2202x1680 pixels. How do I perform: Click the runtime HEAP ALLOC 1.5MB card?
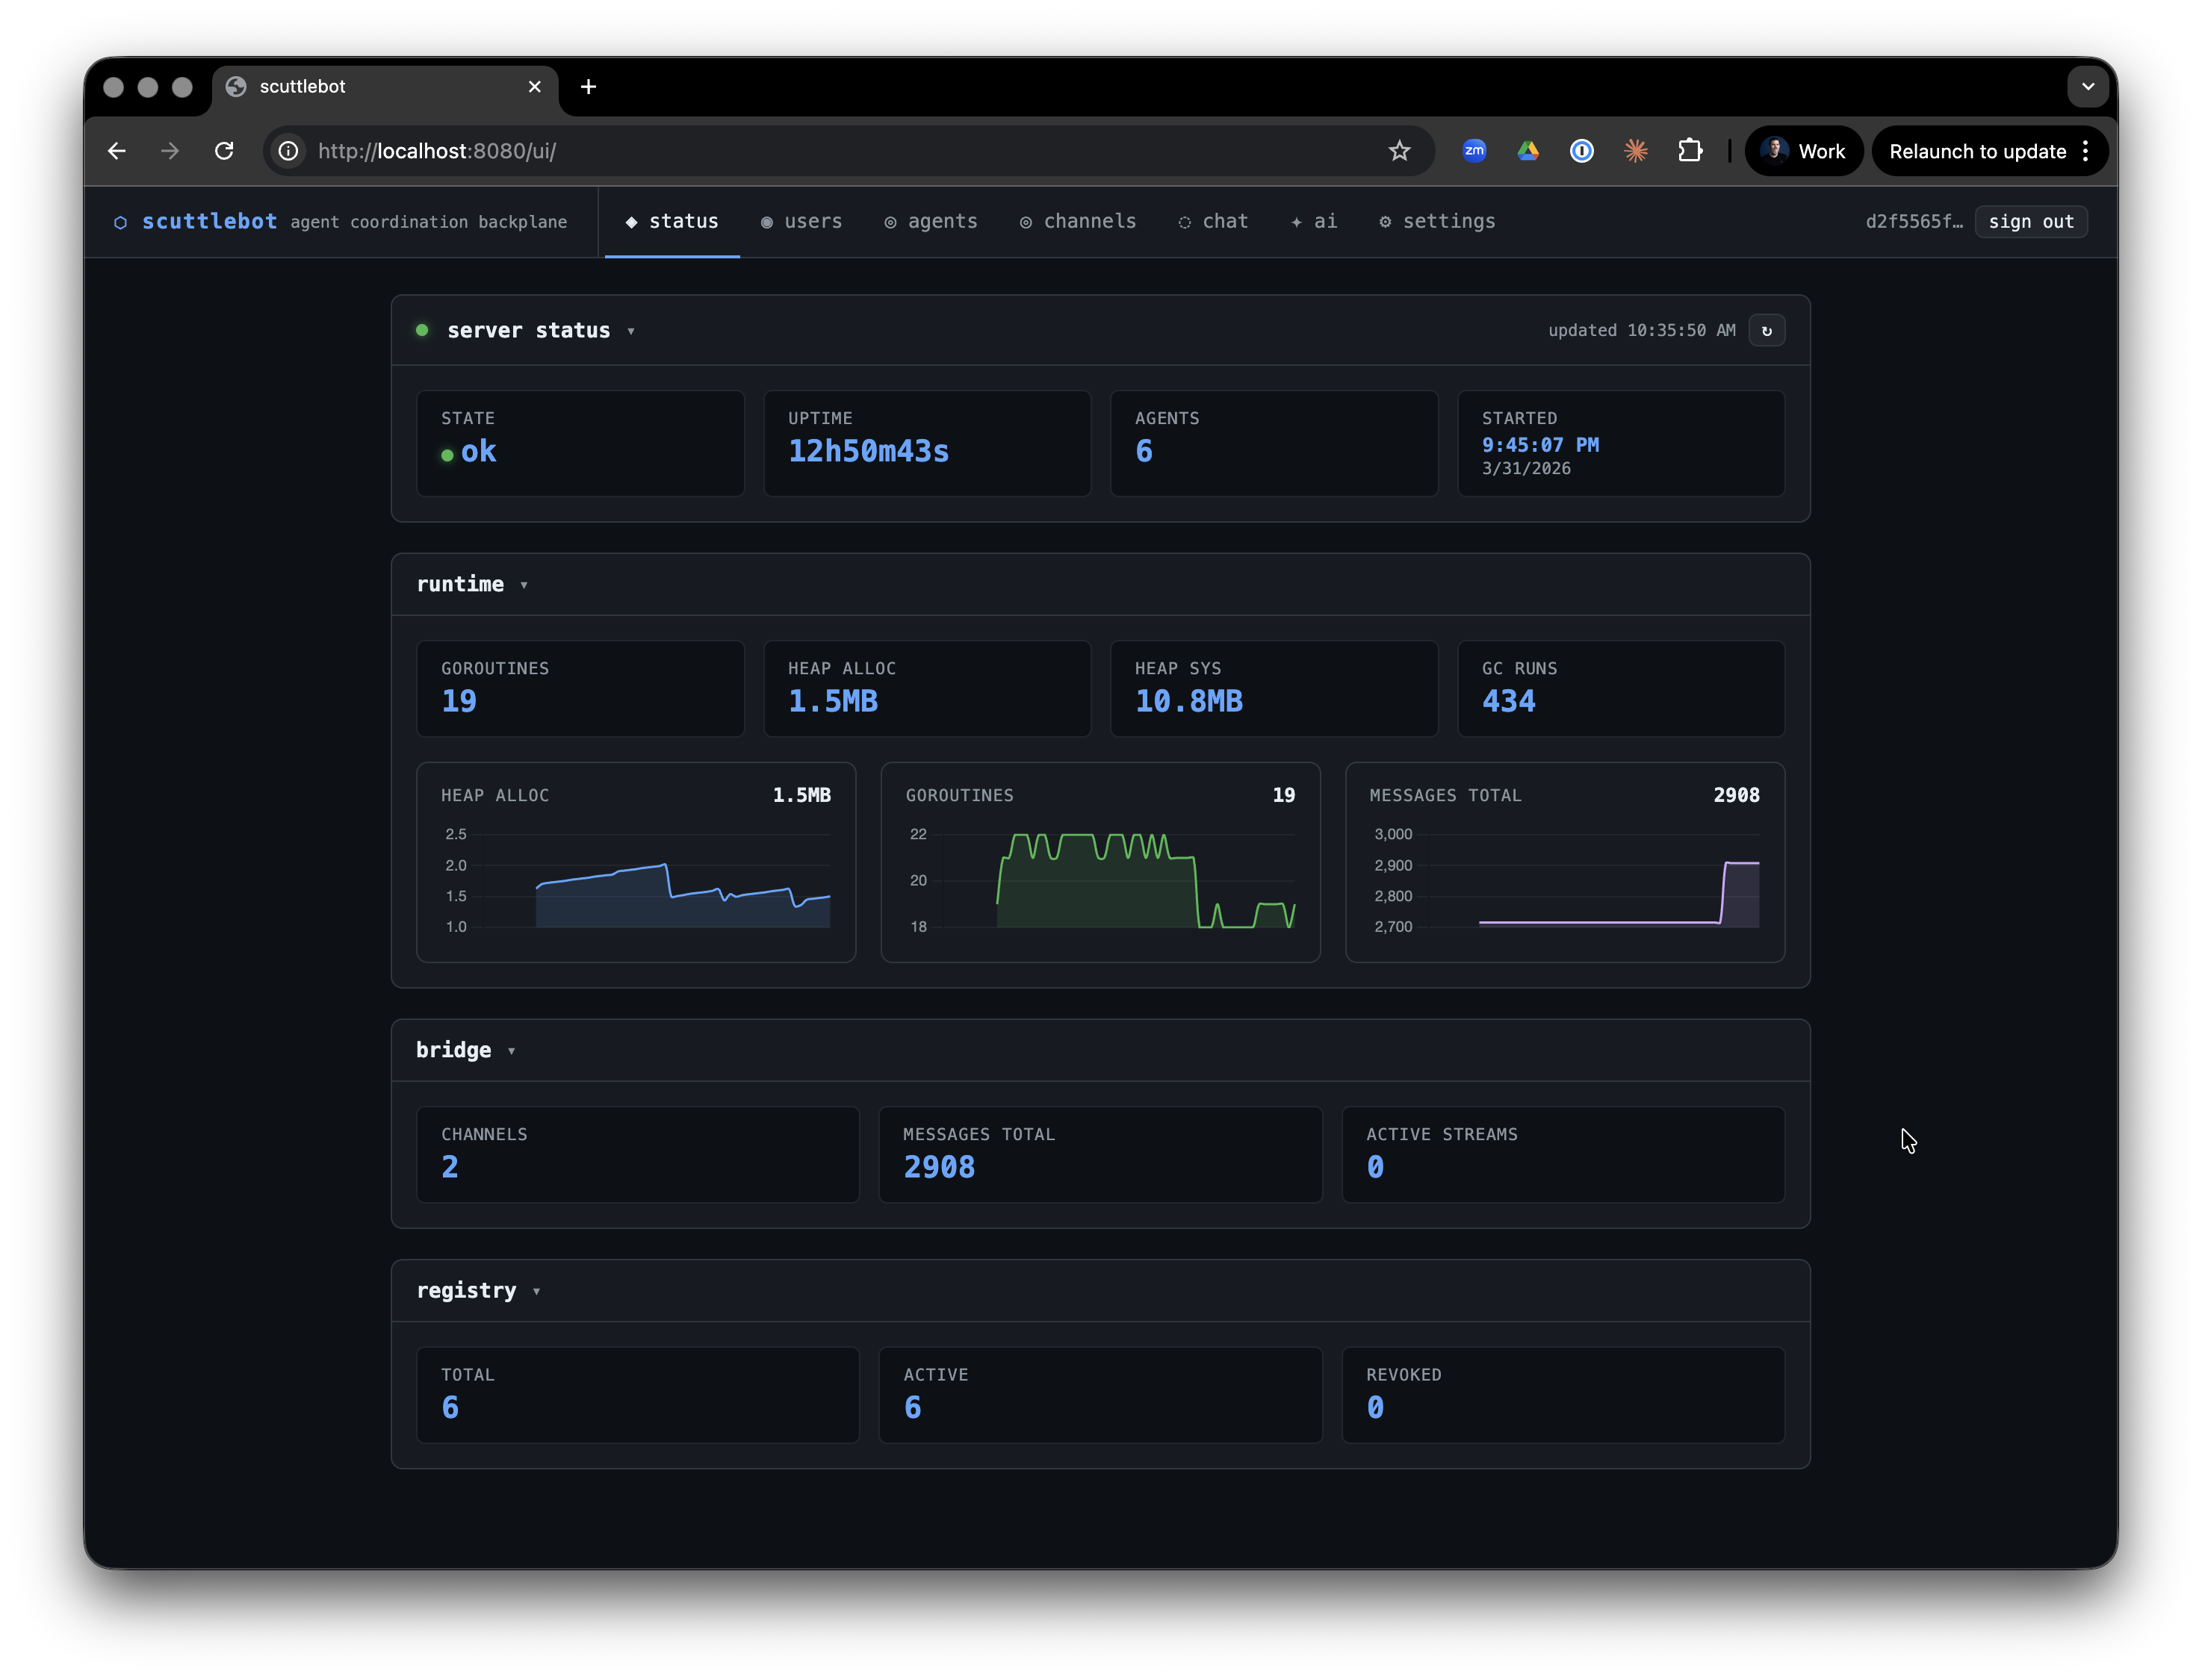point(926,688)
